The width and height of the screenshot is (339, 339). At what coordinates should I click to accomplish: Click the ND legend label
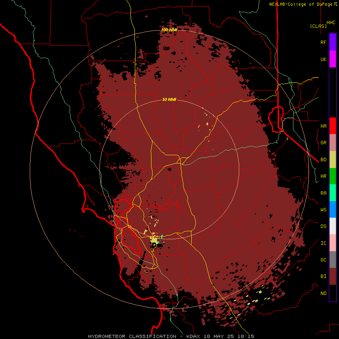[323, 293]
